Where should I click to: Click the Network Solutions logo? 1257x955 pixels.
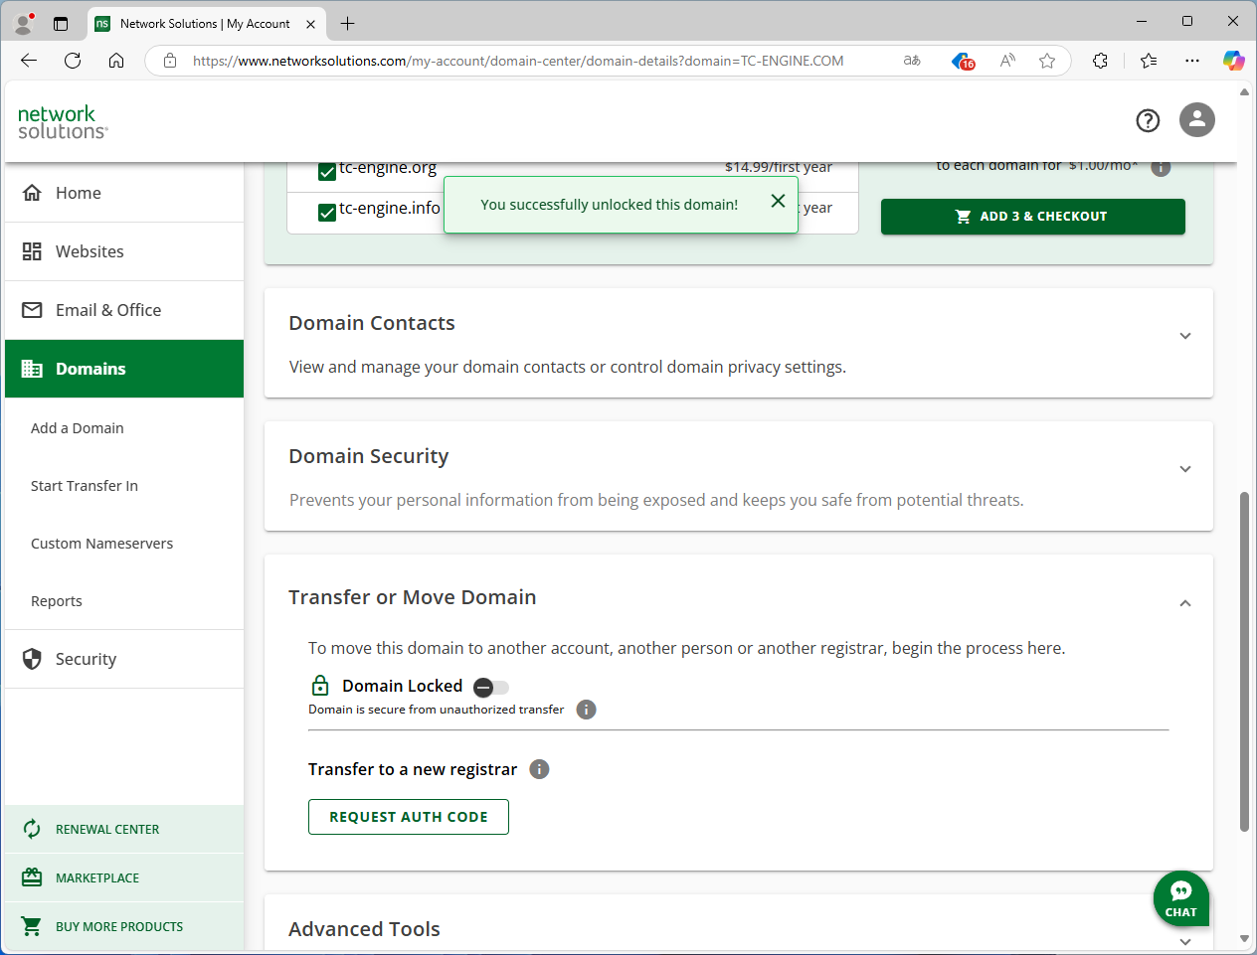(x=63, y=122)
